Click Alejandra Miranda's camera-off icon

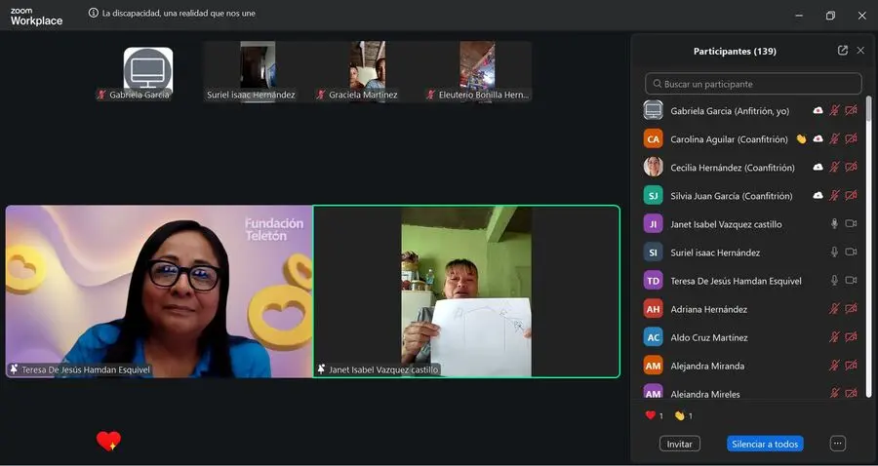pyautogui.click(x=851, y=366)
